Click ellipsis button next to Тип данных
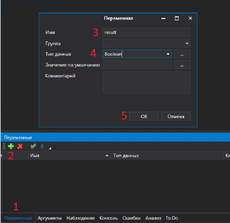Viewport: 230px width, 223px height. pyautogui.click(x=182, y=54)
